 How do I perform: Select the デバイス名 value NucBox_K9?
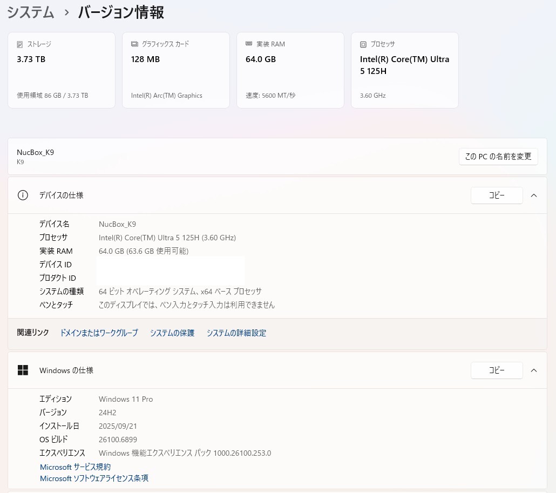117,224
